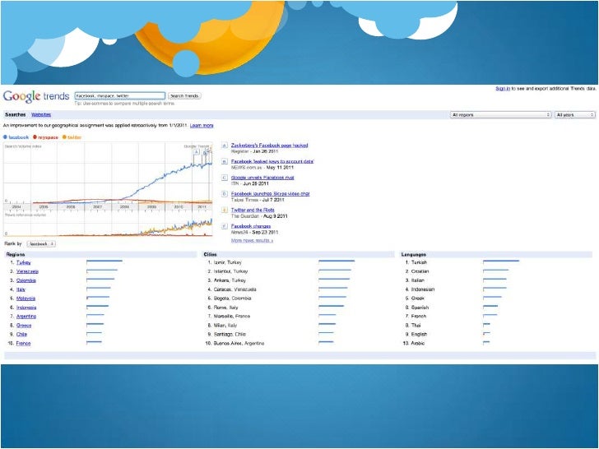Click Caracas, Venezuela in Cities list
This screenshot has width=599, height=449.
coord(235,289)
